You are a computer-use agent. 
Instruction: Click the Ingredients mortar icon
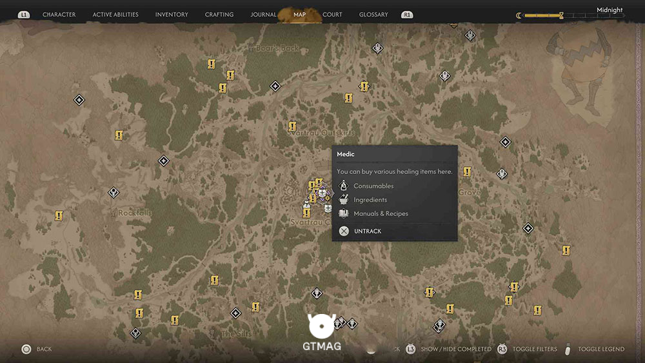pyautogui.click(x=344, y=199)
